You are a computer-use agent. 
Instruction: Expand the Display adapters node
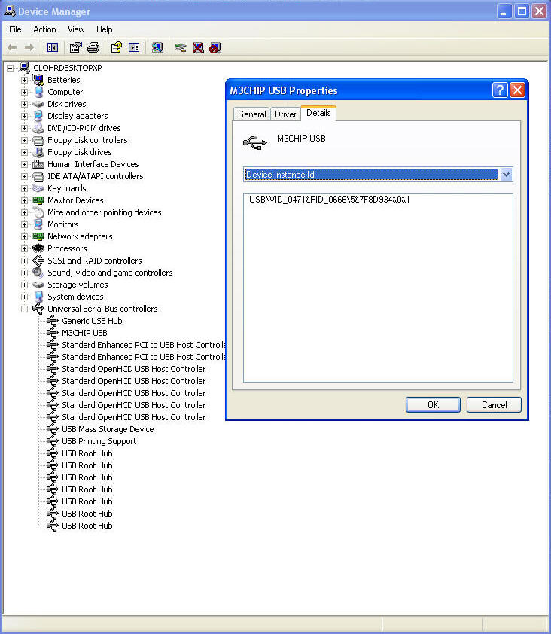(x=24, y=117)
